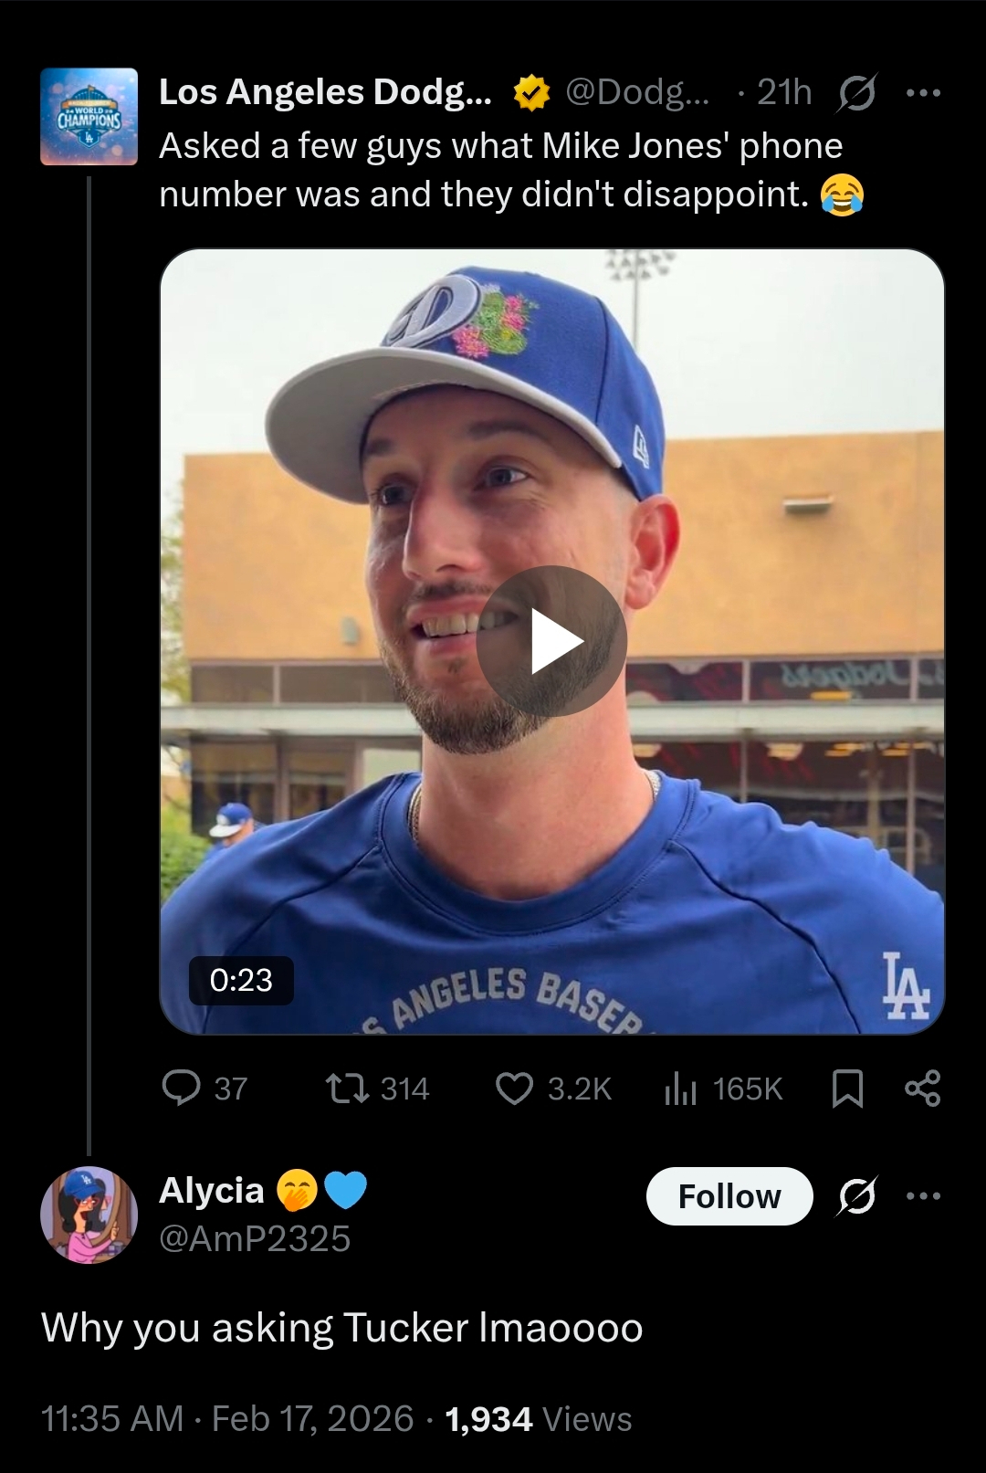986x1473 pixels.
Task: Click the 0:23 video duration label
Action: tap(241, 980)
